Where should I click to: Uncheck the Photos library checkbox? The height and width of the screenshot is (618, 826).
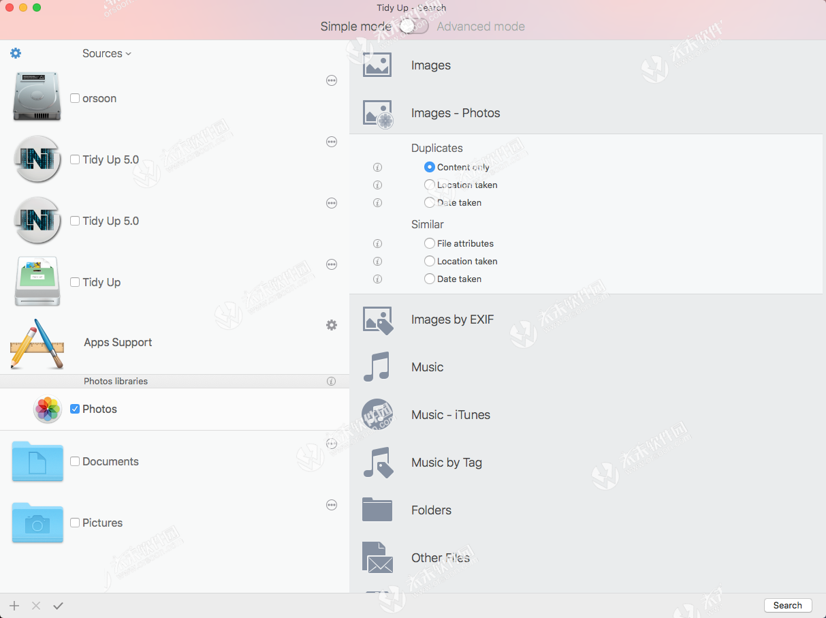tap(75, 409)
